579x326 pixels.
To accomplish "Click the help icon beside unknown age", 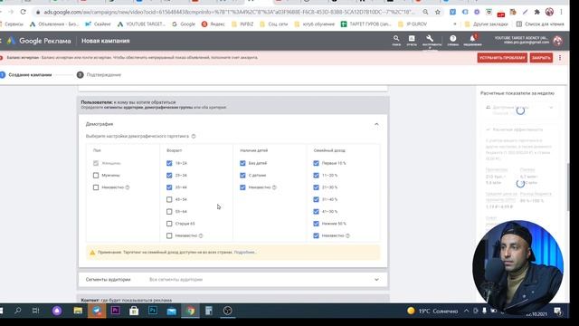I will [201, 235].
